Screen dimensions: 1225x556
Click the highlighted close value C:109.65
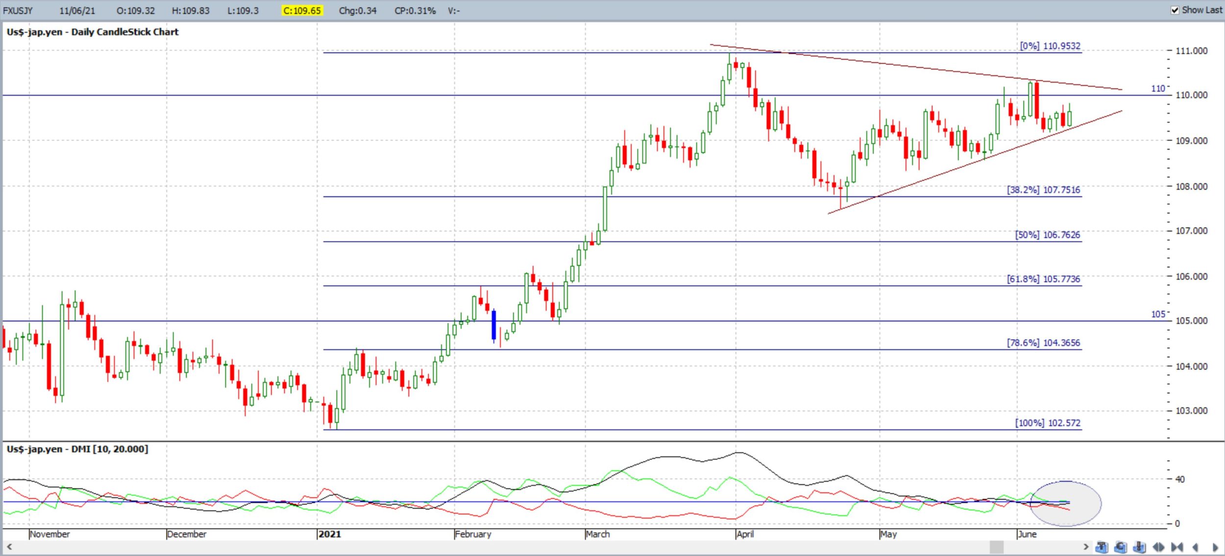(x=302, y=11)
